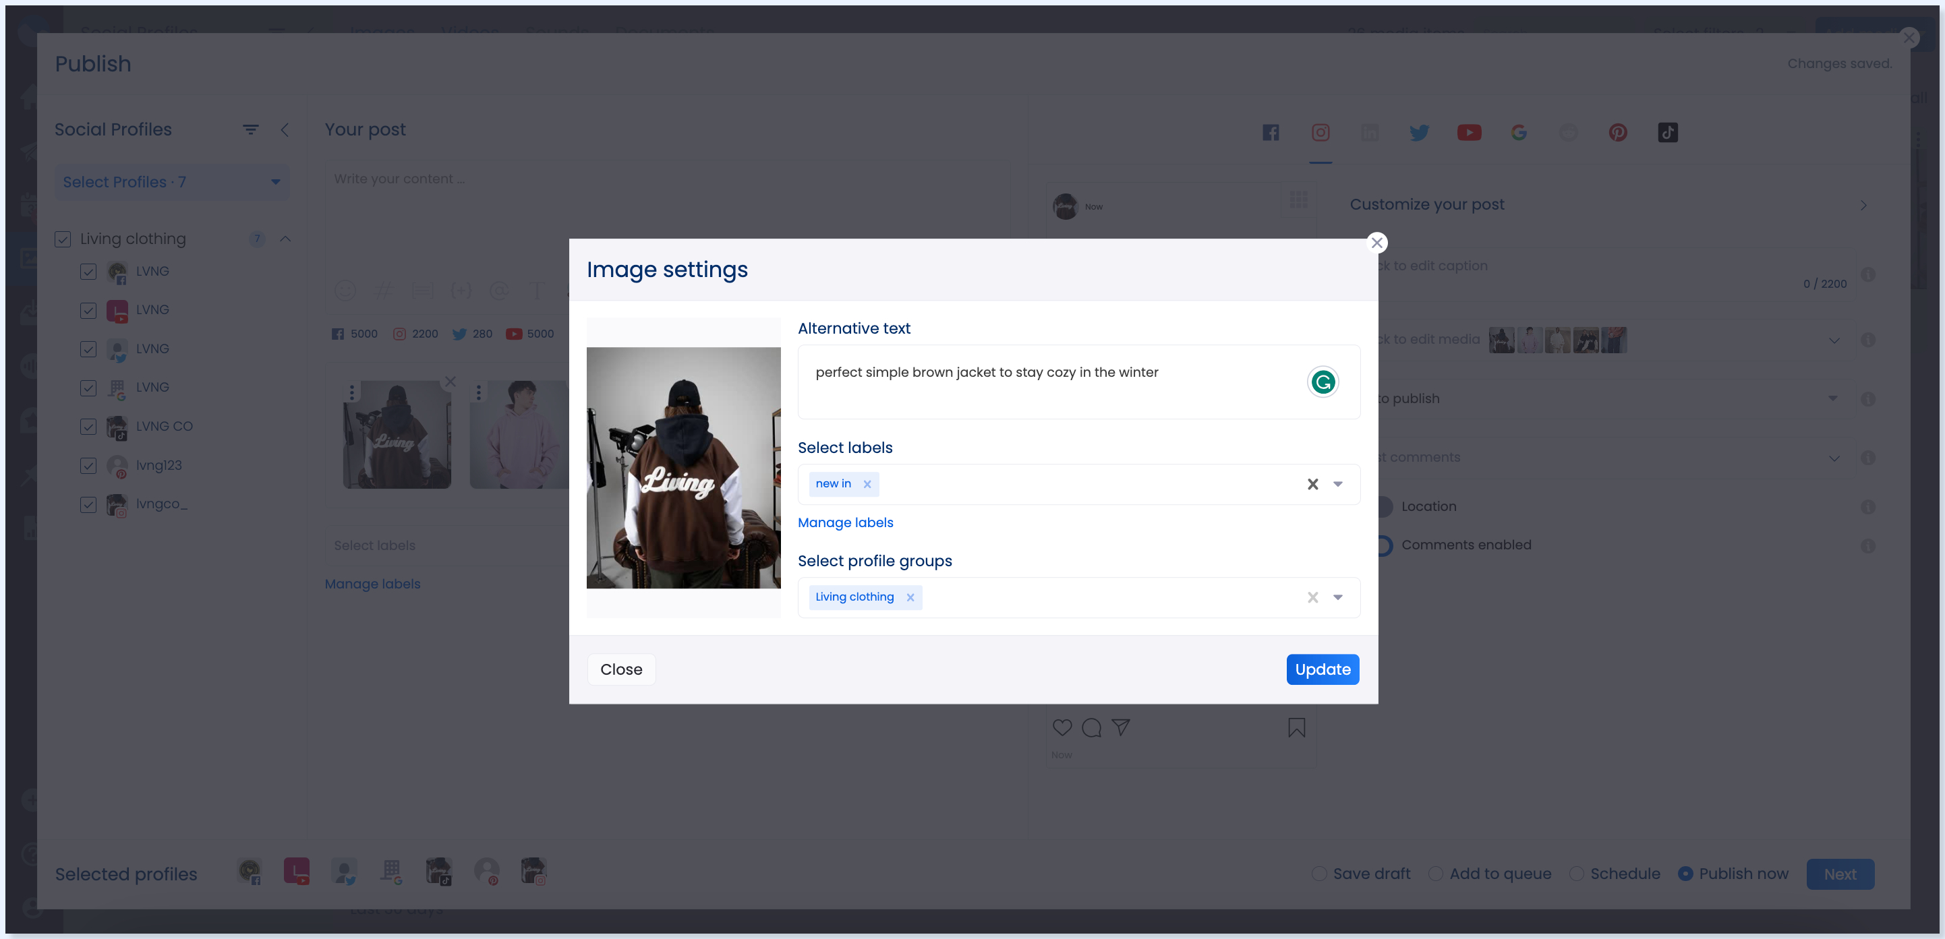The image size is (1945, 939).
Task: Uncheck the LVNG Twitter profile
Action: 88,349
